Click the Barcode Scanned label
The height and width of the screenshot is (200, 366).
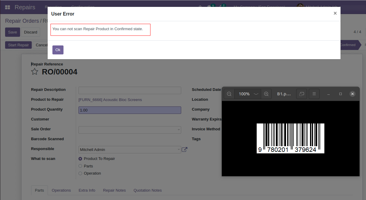(47, 139)
